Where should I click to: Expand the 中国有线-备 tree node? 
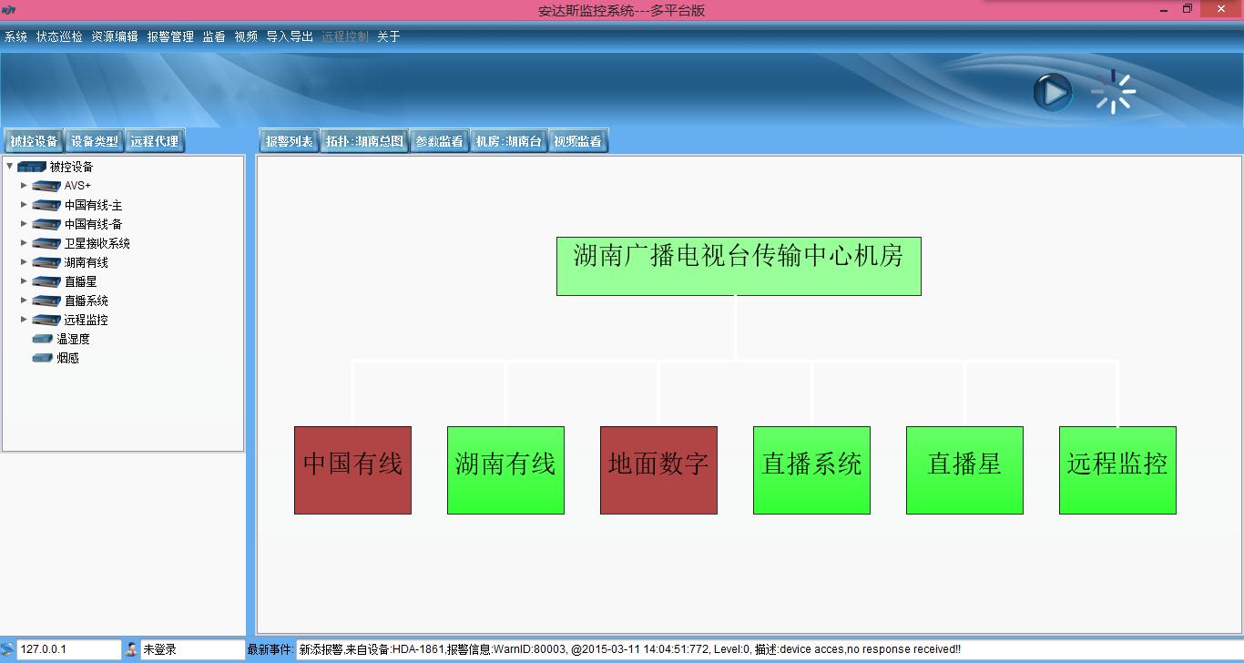24,223
